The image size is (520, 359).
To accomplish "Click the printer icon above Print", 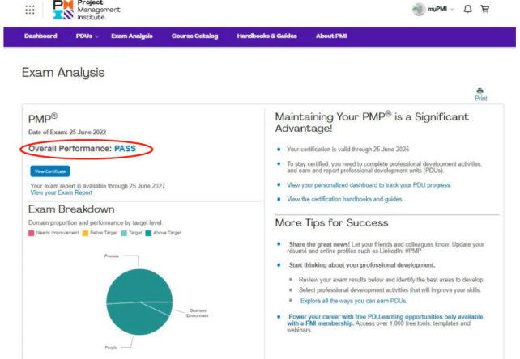I will point(480,91).
